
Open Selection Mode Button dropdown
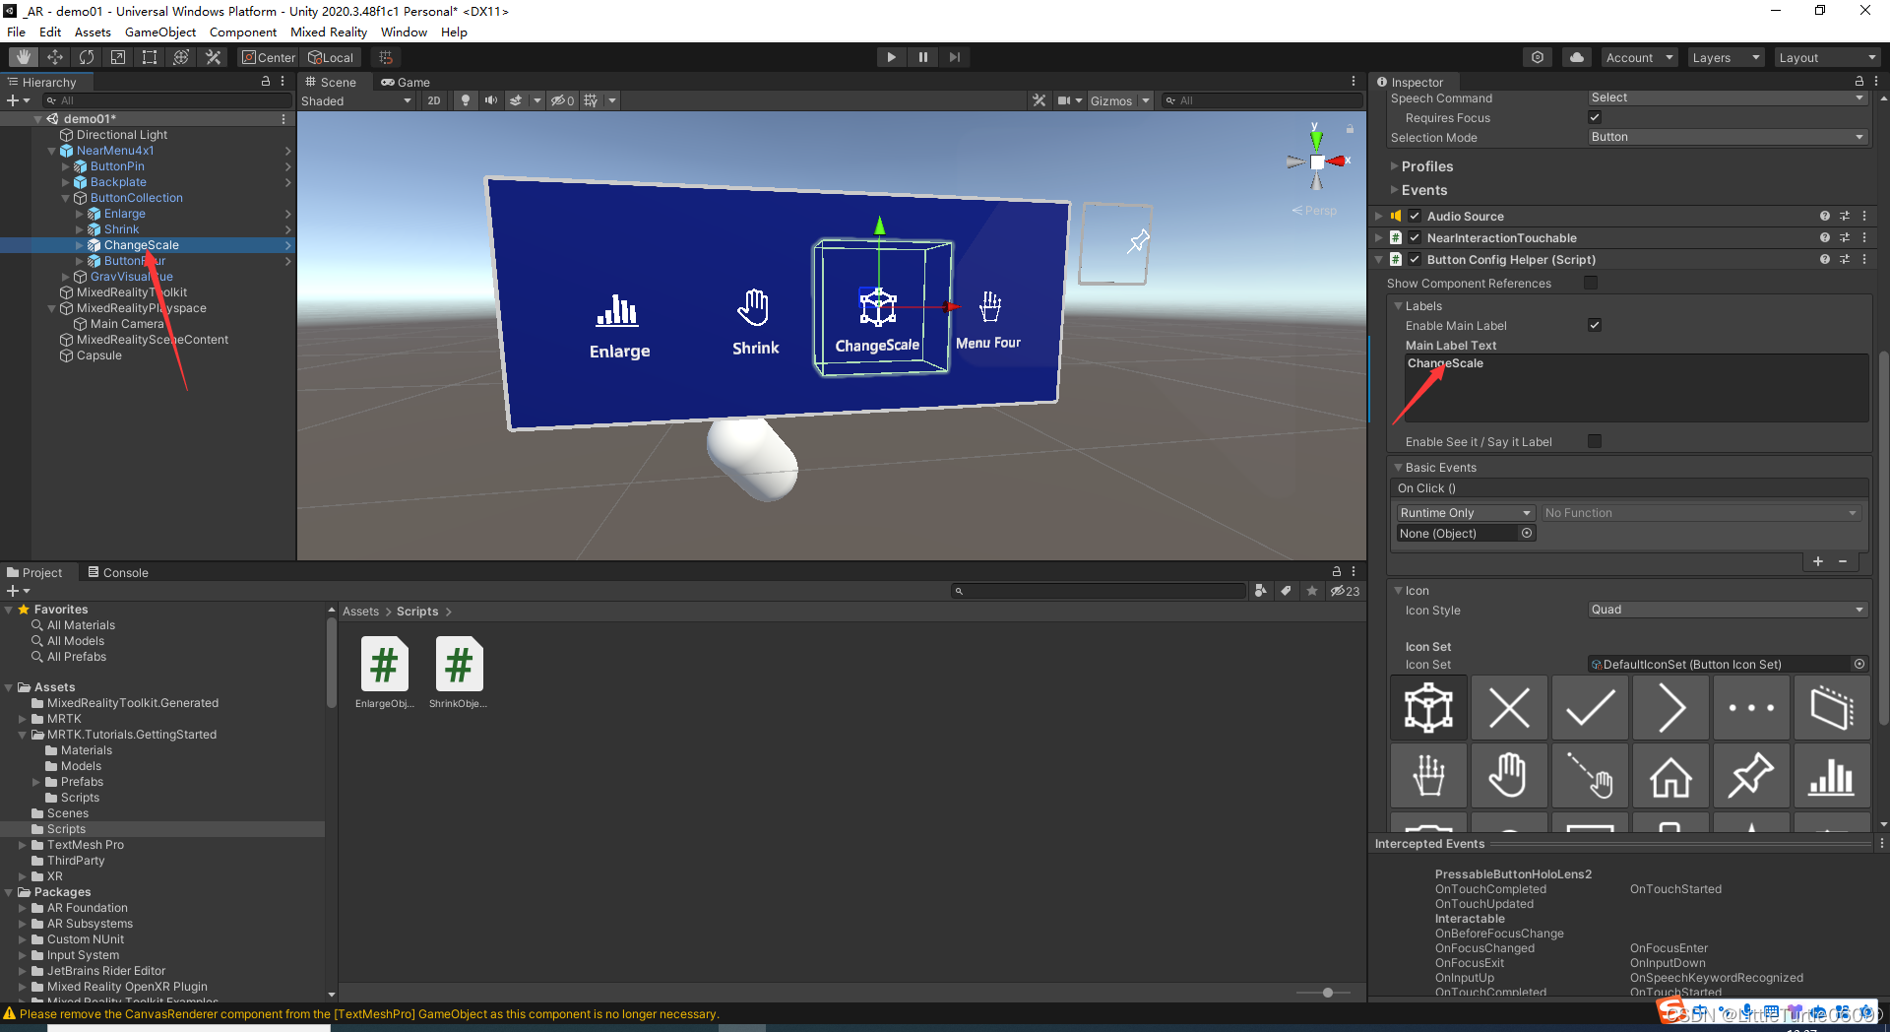point(1728,137)
